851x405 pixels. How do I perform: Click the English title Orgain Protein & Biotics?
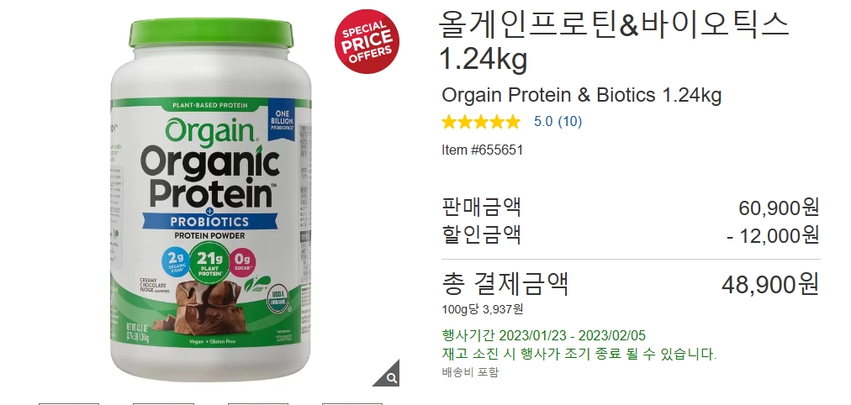point(548,95)
